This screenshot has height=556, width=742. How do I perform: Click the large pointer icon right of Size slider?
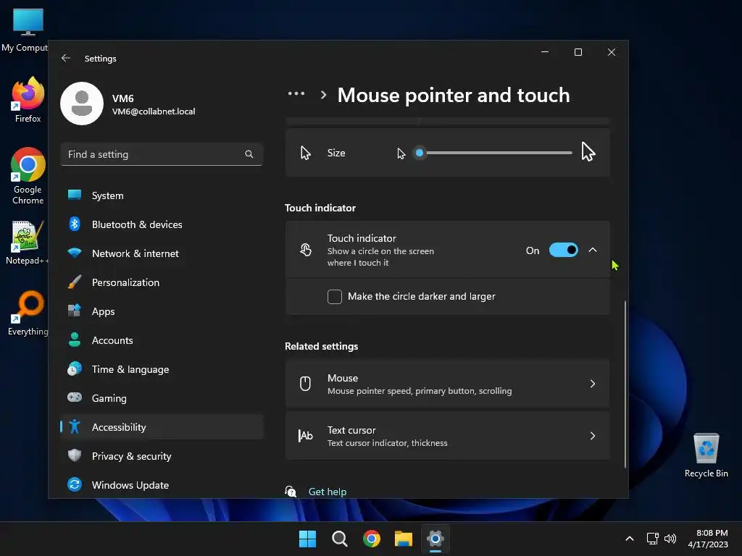[x=588, y=152]
